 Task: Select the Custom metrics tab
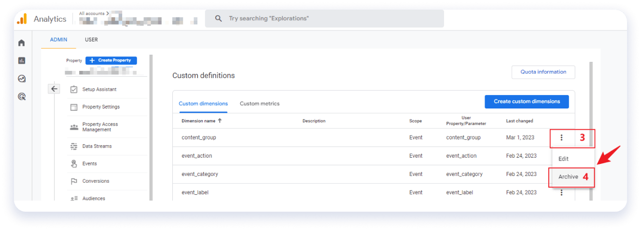[x=260, y=103]
